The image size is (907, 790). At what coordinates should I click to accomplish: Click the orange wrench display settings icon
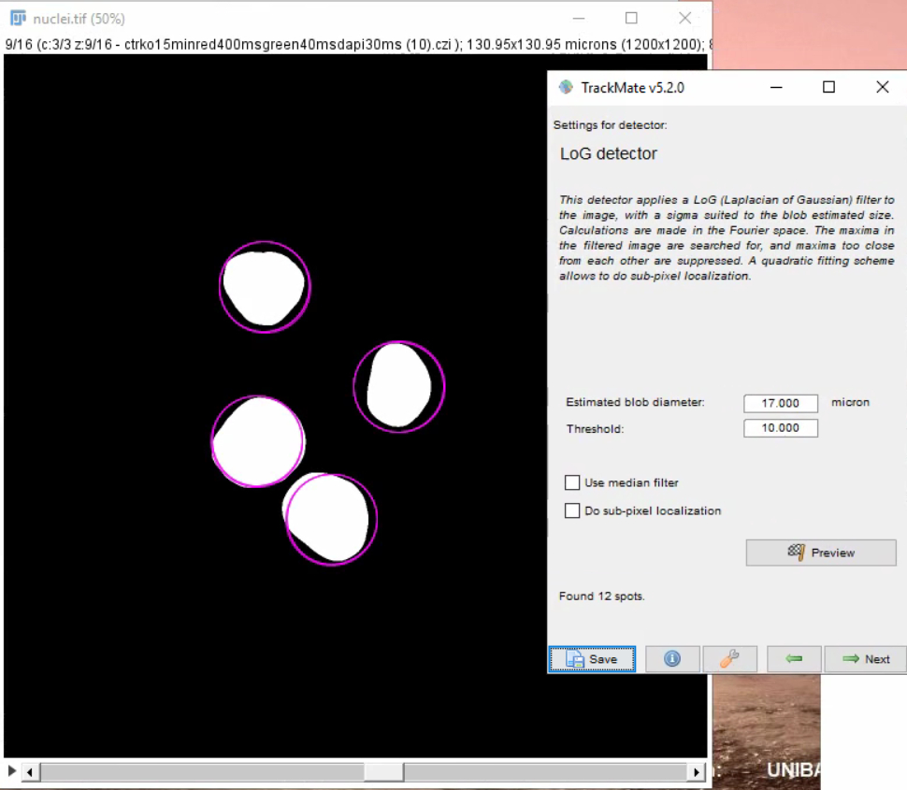(x=728, y=659)
